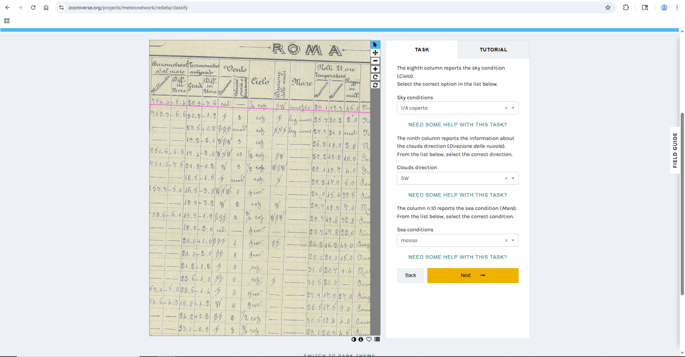Image resolution: width=685 pixels, height=357 pixels.
Task: Click the Cielo column header in scan
Action: pos(260,81)
